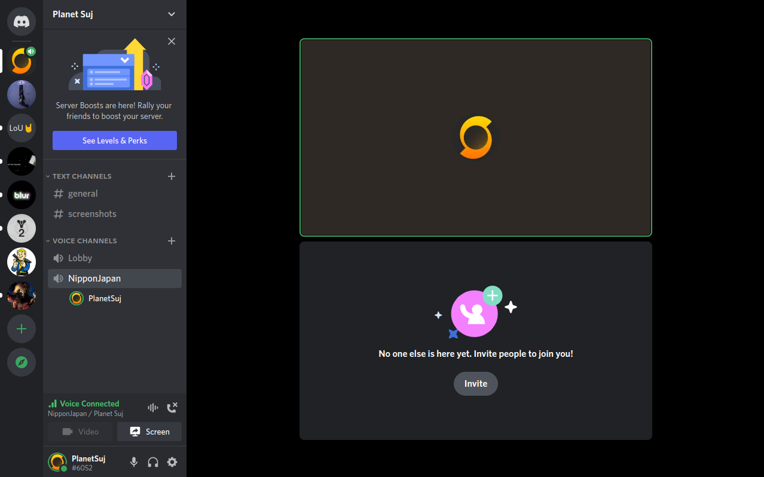Mute the microphone
Viewport: 764px width, 477px height.
134,462
